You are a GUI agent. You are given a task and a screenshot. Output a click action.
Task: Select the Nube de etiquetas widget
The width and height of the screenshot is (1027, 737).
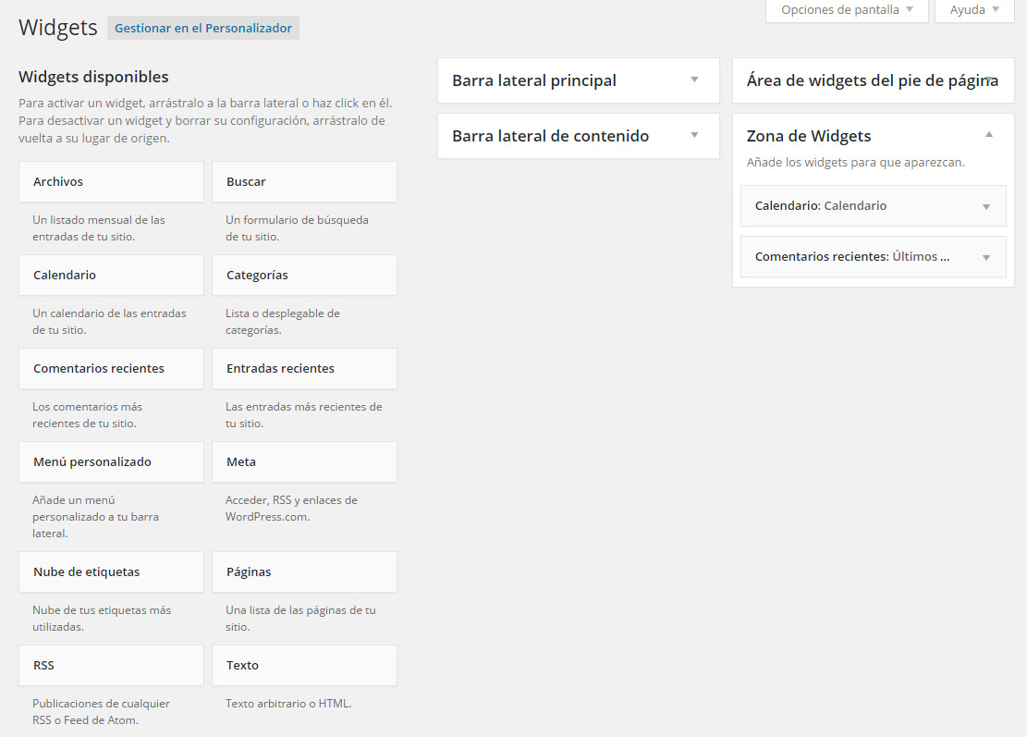111,572
